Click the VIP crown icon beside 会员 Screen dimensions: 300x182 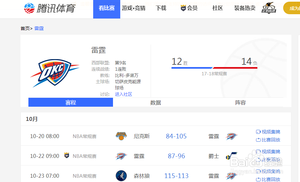point(183,8)
